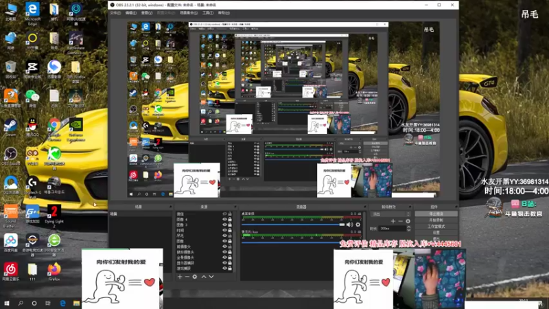Toggle visibility eye of 时间 source
Screen dimensions: 549x309
click(x=225, y=230)
